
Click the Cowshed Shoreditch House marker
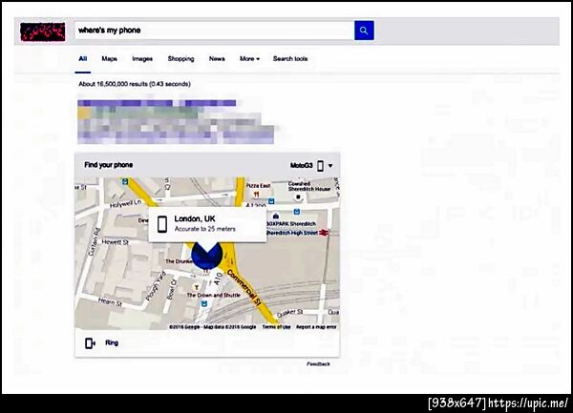298,197
